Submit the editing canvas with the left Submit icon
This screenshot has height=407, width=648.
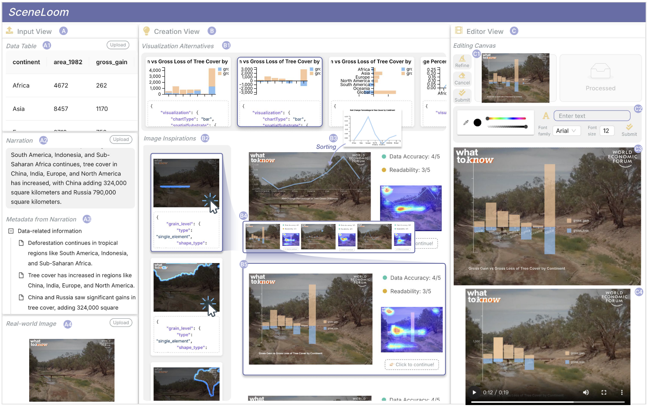click(462, 93)
